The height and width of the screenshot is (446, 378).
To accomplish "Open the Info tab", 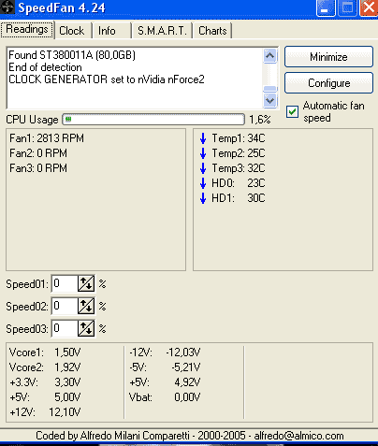I will (x=107, y=31).
